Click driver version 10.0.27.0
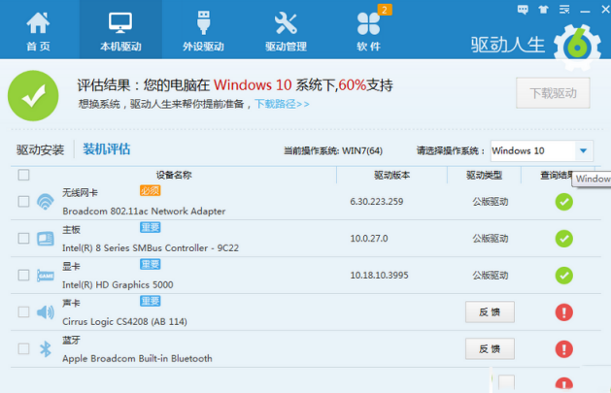Image resolution: width=611 pixels, height=393 pixels. point(369,239)
